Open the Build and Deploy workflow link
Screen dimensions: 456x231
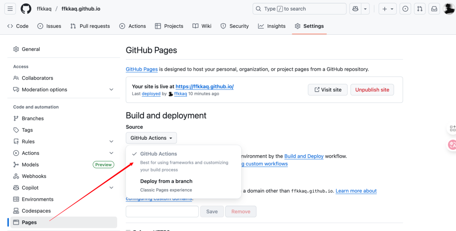tap(304, 156)
